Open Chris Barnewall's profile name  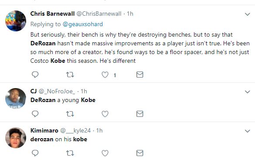(52, 14)
